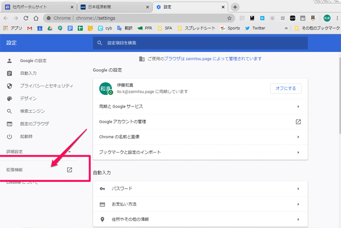341x228 pixels.
Task: Expand 同期と Google サービス row
Action: 200,106
